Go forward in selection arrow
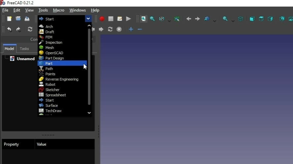This screenshot has width=293, height=164. click(x=197, y=19)
